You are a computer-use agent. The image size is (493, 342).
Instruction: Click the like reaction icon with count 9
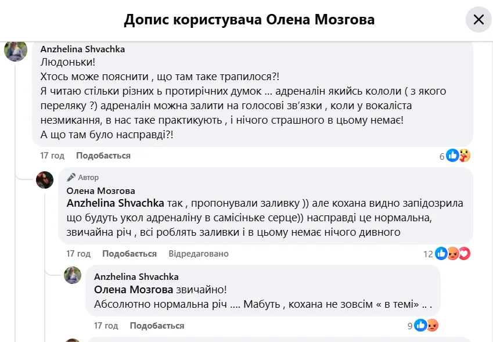[x=420, y=326]
